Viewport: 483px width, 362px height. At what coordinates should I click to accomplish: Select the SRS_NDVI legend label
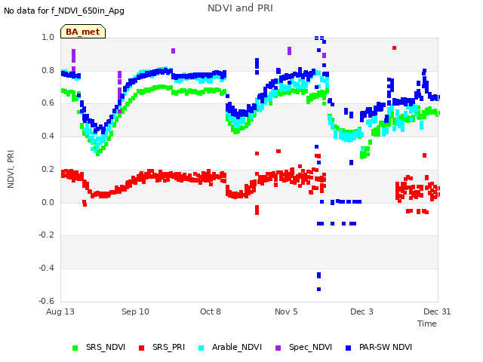tap(106, 347)
